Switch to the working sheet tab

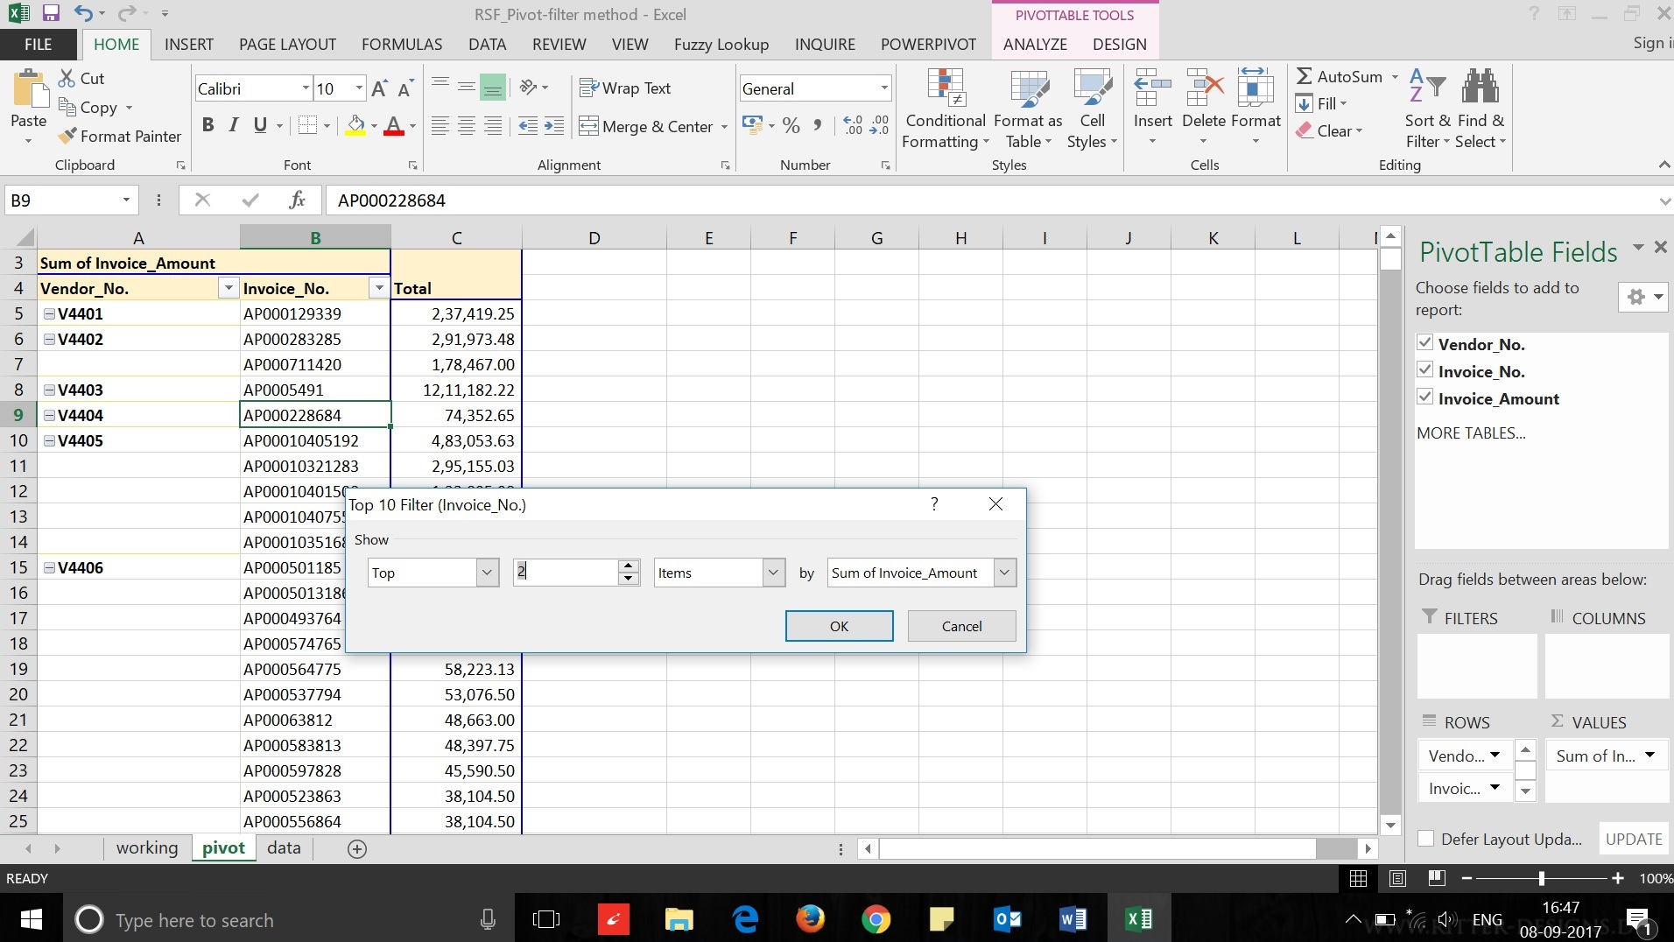[147, 847]
